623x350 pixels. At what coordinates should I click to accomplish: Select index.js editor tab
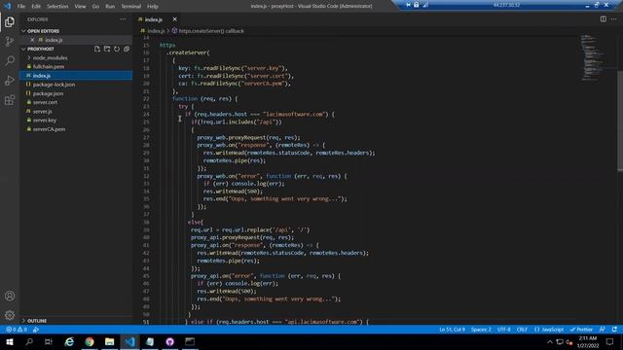tap(154, 19)
